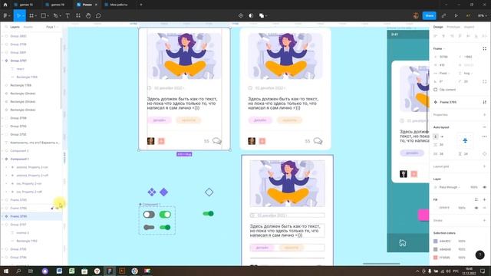
Task: Click the standalone green toggle instance on canvas
Action: coord(208,213)
